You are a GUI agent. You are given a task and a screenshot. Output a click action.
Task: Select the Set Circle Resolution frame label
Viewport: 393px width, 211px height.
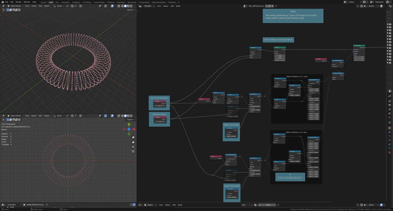[159, 98]
